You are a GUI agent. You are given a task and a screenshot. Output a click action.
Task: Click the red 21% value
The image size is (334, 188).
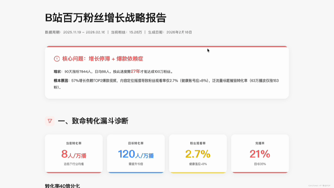click(260, 154)
